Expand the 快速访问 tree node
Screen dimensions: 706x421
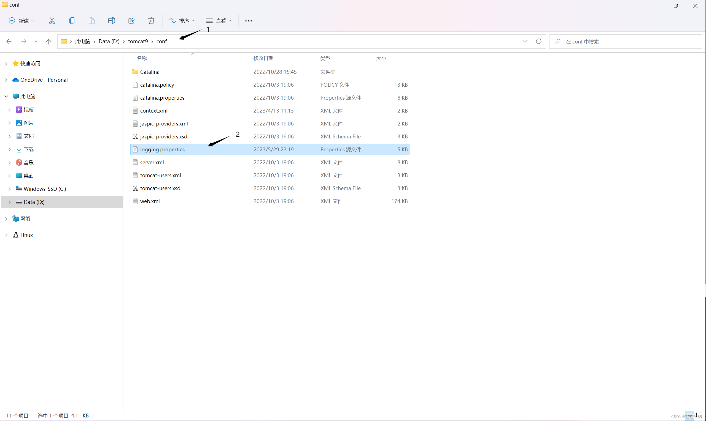(x=6, y=64)
